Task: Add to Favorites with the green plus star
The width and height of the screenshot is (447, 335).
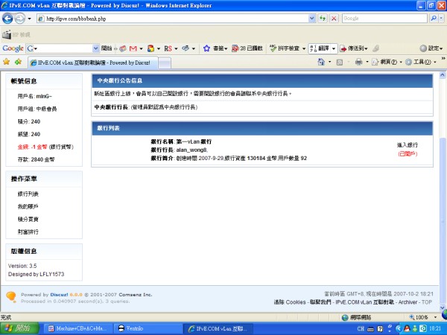Action: click(18, 62)
